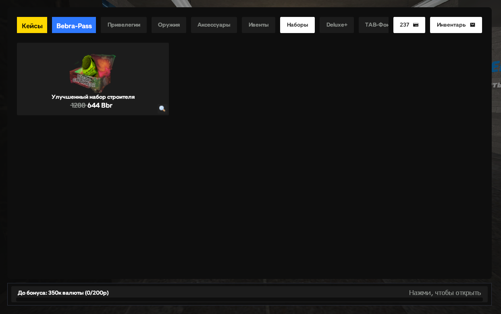Select the builder's set chest image

pos(93,73)
